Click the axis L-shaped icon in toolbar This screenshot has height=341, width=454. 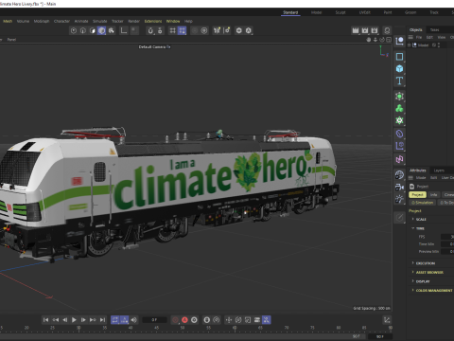pos(124,30)
